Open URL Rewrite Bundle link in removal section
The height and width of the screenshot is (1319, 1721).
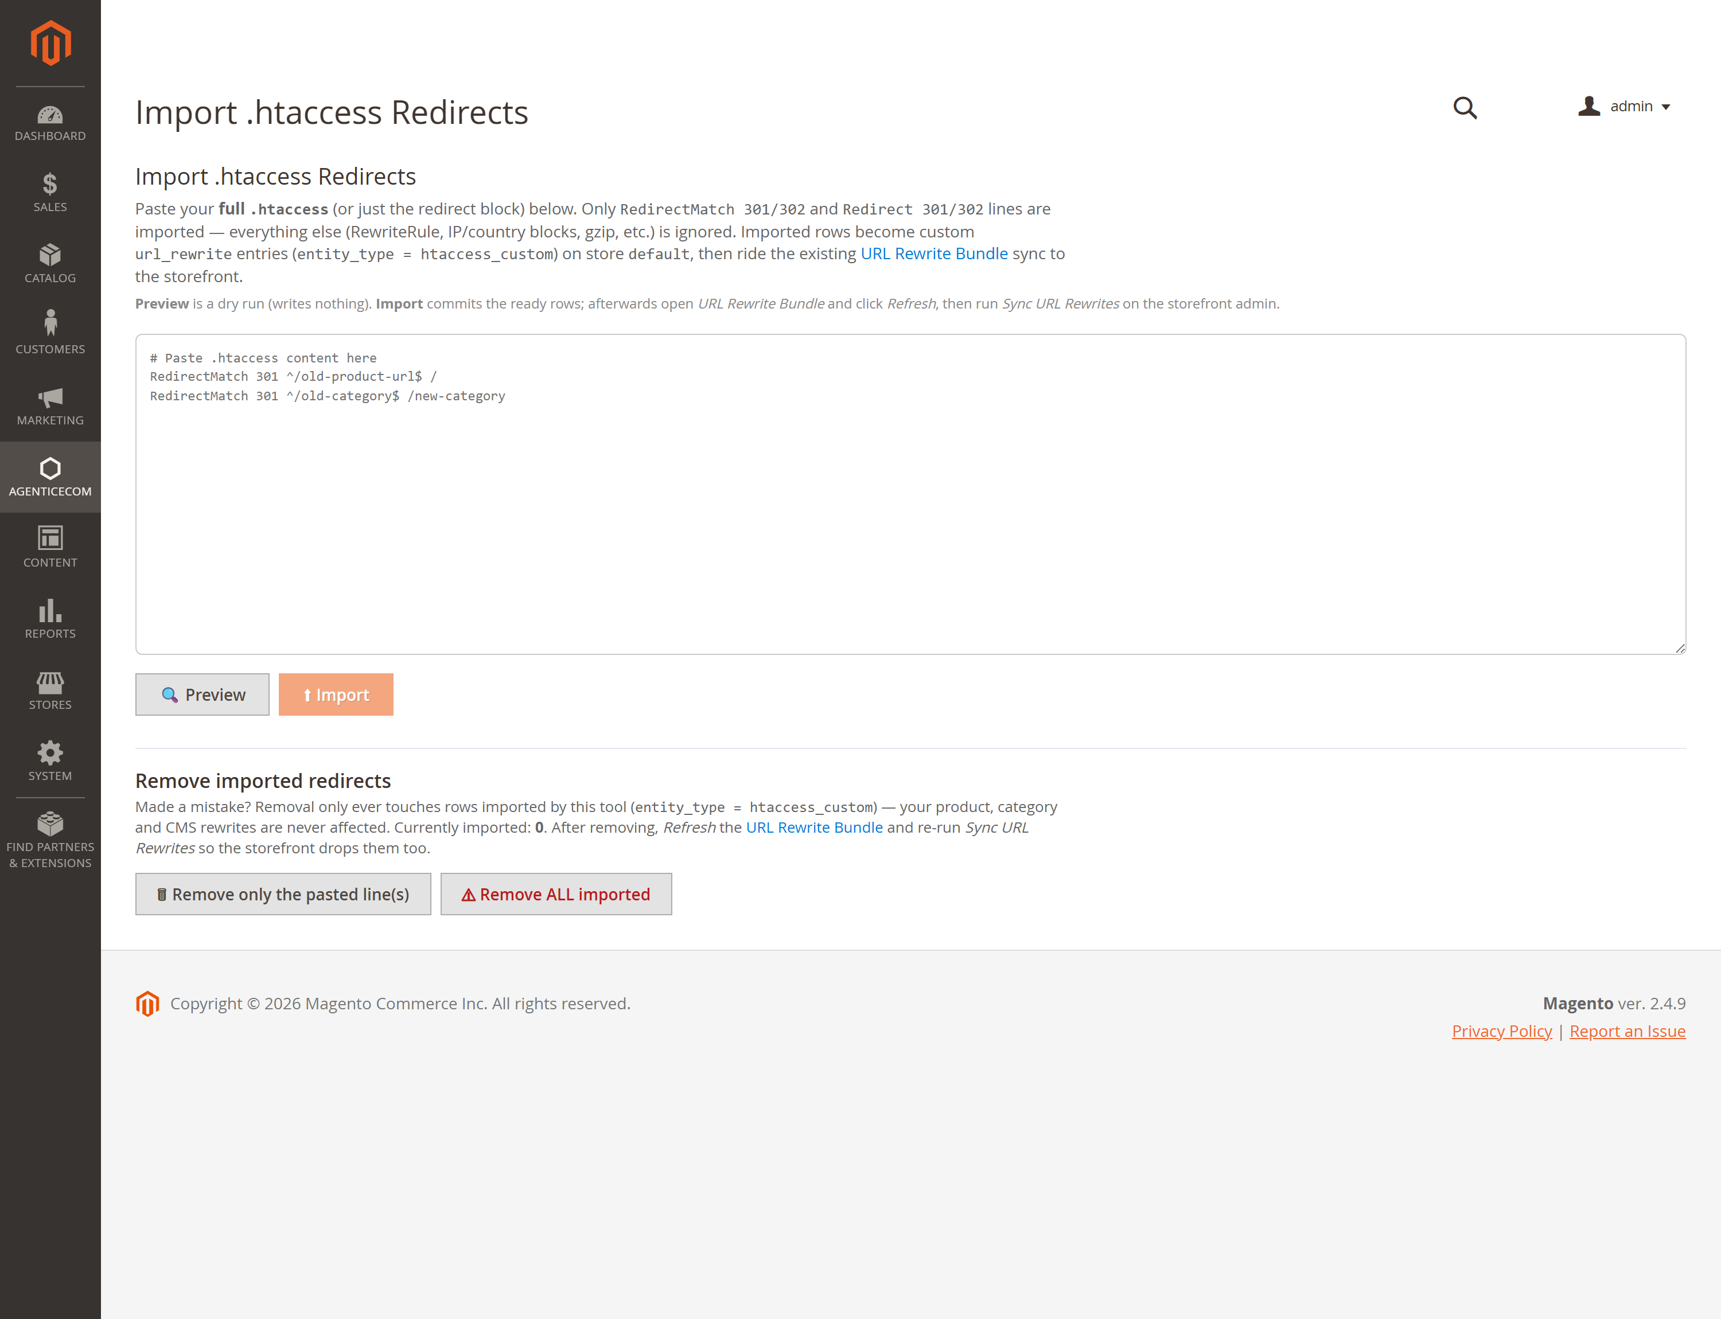pyautogui.click(x=815, y=828)
